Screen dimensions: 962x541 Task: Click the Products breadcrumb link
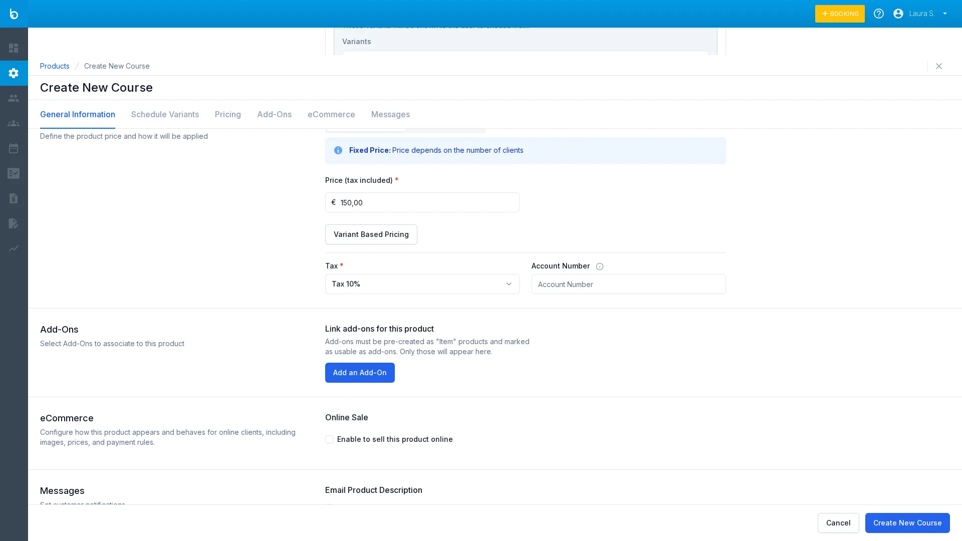click(55, 66)
